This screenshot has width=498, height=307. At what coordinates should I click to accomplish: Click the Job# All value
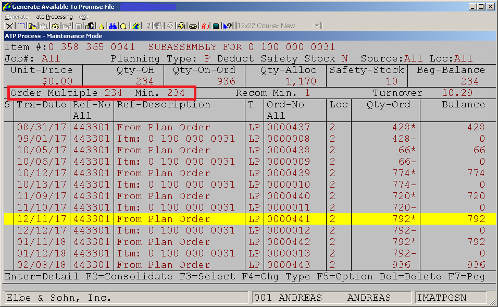pos(51,58)
